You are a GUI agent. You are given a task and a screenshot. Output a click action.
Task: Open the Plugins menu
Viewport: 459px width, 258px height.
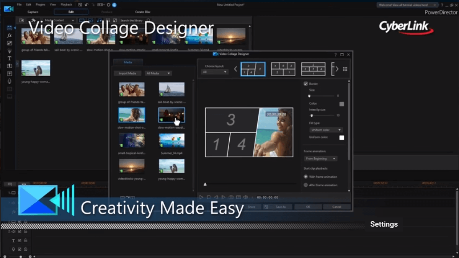[x=41, y=5]
